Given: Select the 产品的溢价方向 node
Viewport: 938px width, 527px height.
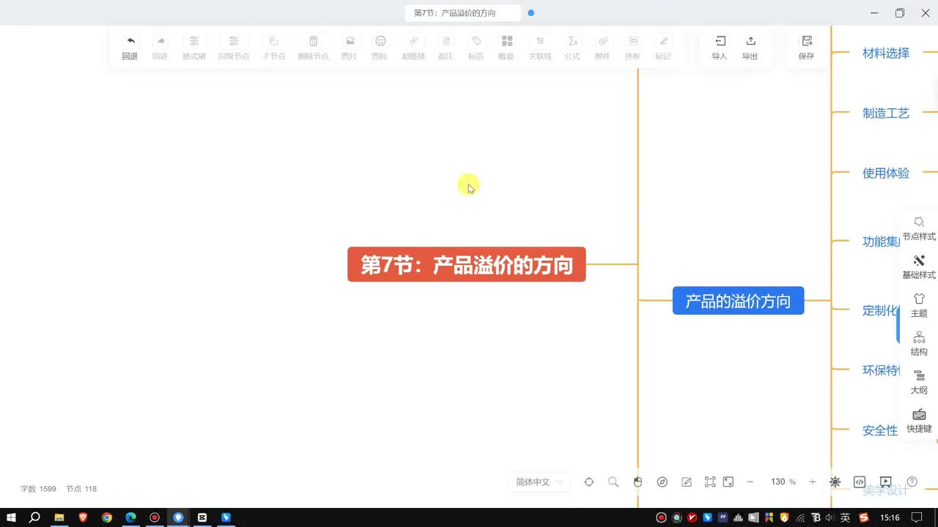Looking at the screenshot, I should point(738,301).
